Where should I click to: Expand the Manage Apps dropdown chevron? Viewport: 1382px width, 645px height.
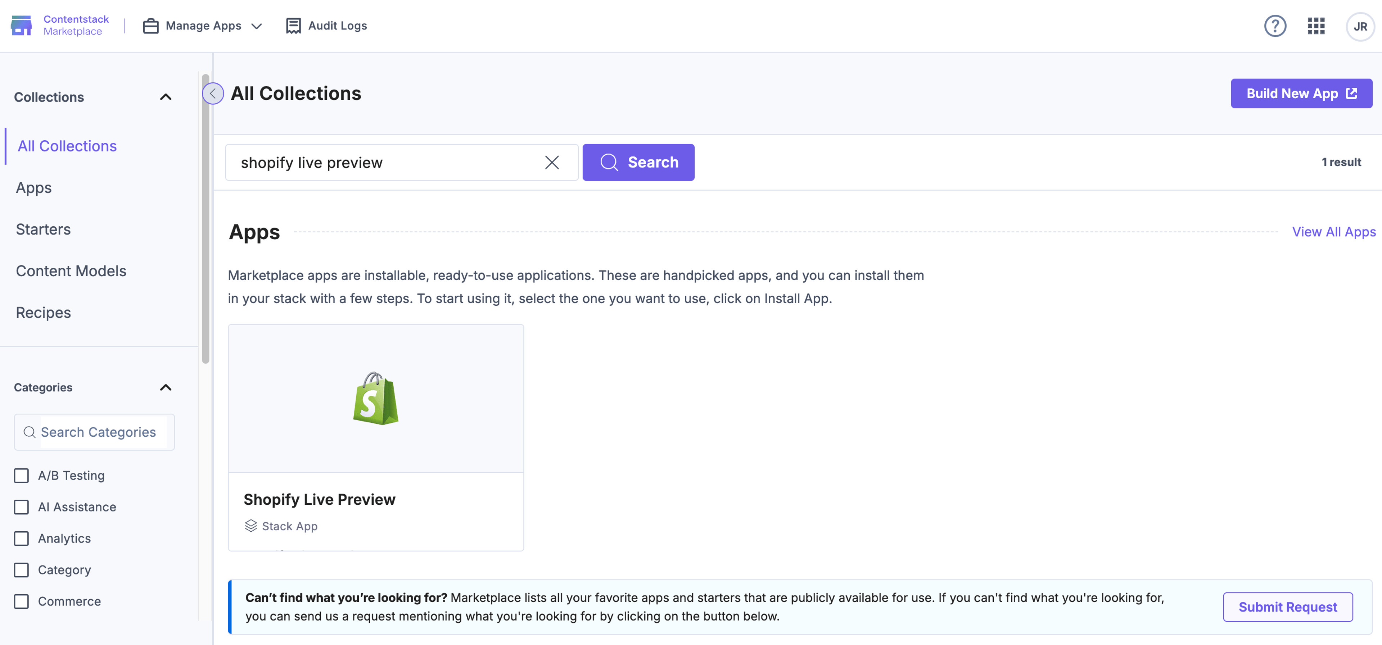(257, 26)
